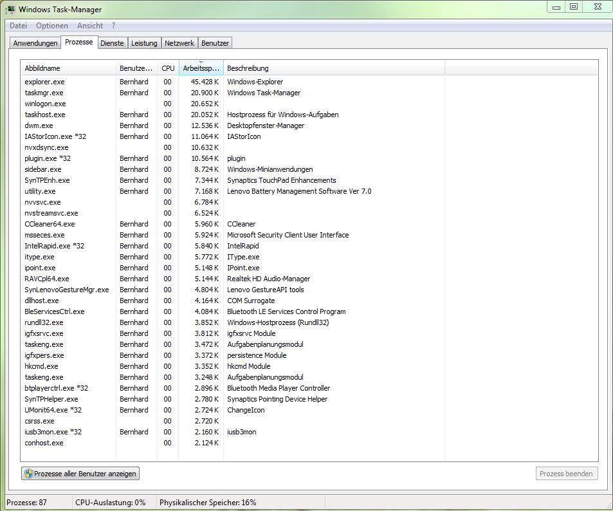
Task: Select the RAVCpl64.exe process row
Action: coord(233,279)
